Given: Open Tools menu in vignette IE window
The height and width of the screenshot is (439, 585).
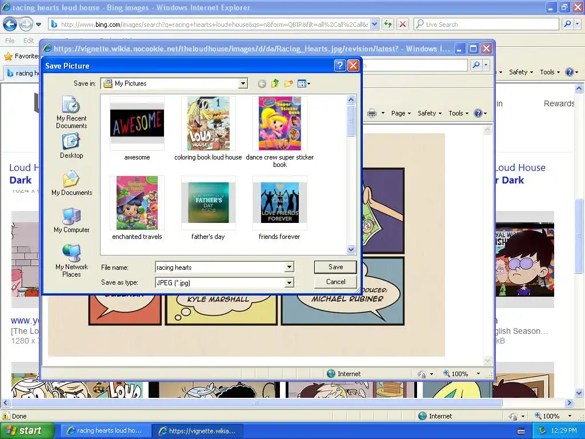Looking at the screenshot, I should 458,113.
